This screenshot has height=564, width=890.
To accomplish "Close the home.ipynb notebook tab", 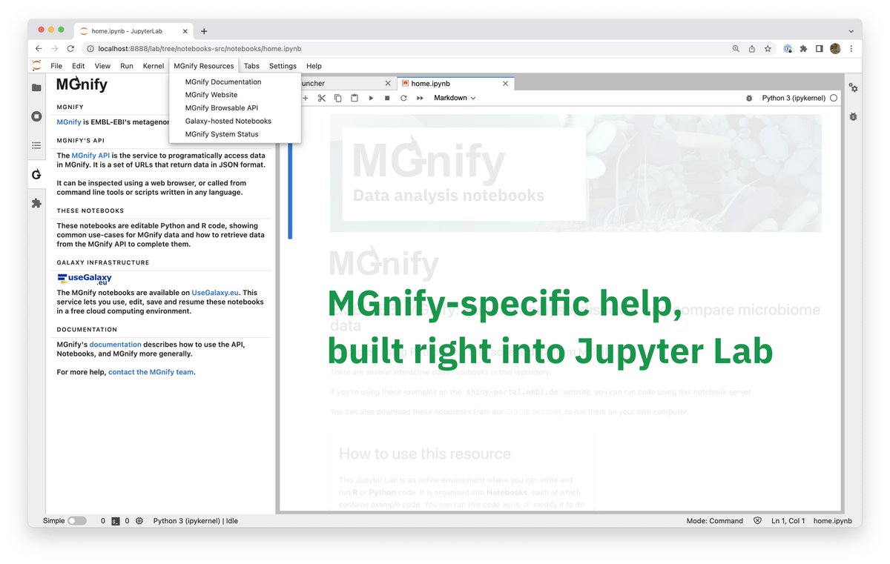I will tap(506, 84).
